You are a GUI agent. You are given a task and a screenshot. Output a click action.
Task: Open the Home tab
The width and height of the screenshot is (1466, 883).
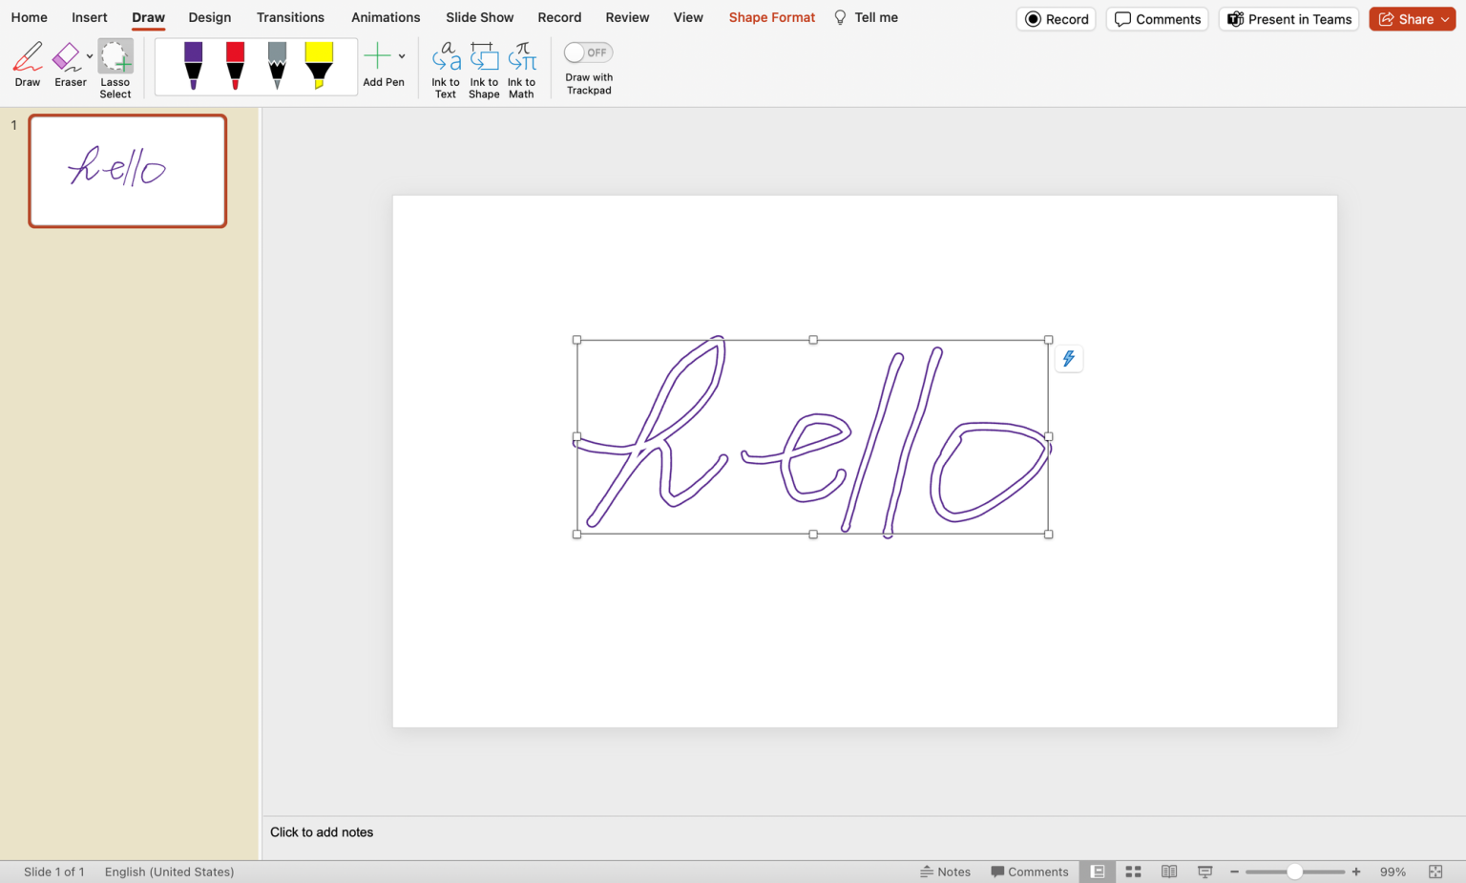click(30, 17)
